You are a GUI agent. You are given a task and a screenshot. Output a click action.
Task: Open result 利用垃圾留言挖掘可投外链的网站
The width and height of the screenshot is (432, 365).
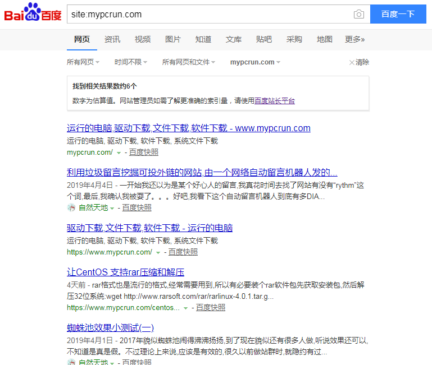202,173
